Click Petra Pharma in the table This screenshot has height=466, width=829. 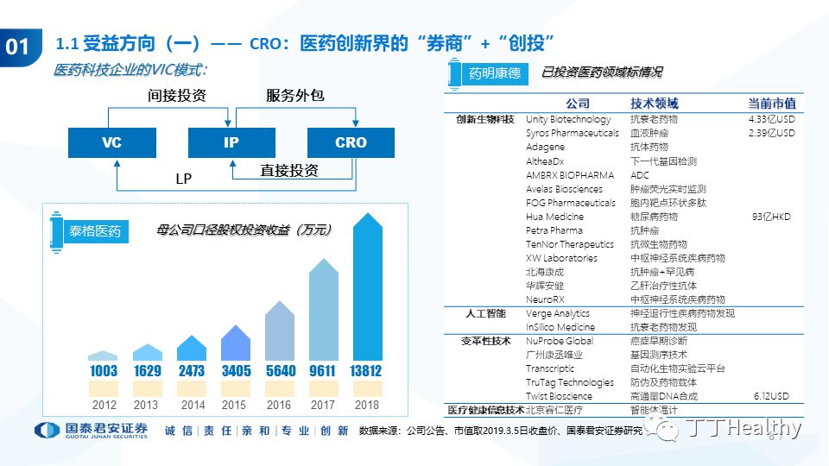click(554, 230)
